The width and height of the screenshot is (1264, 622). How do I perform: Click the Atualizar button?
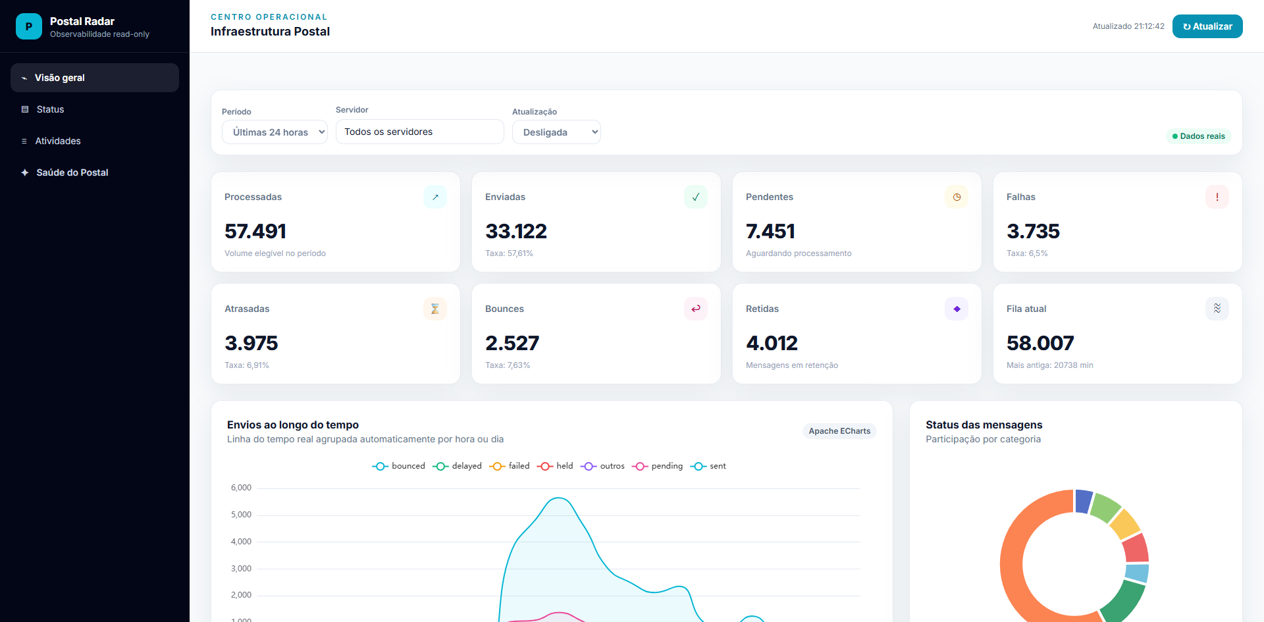pos(1207,26)
